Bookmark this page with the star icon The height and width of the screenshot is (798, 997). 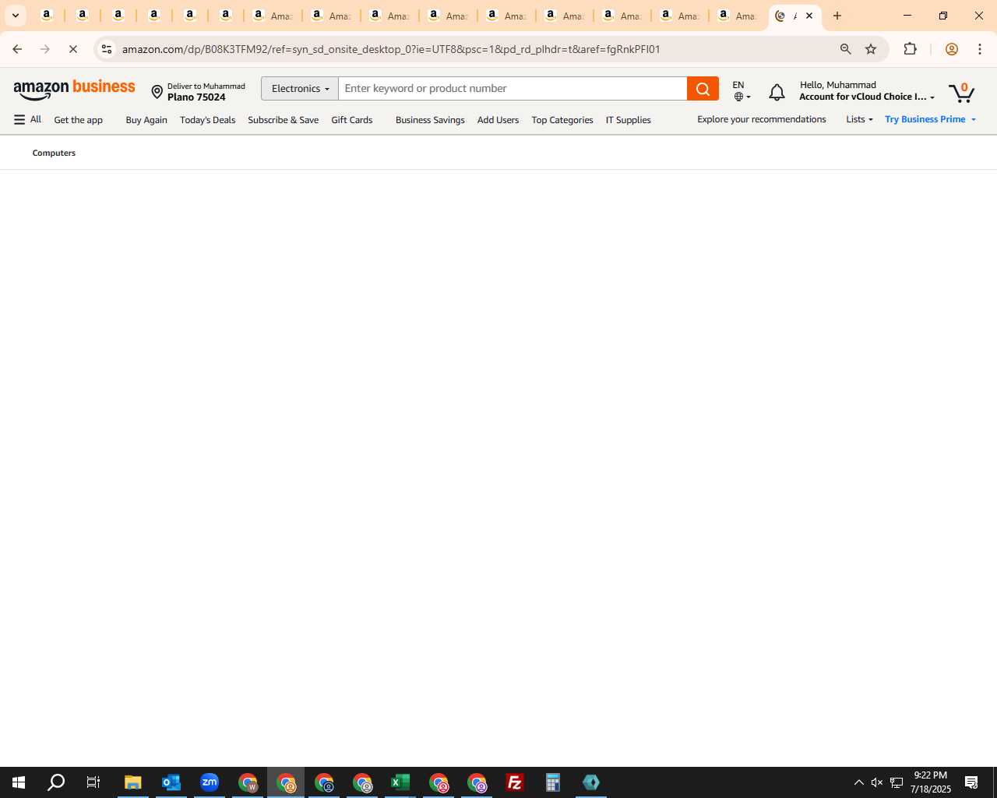click(871, 49)
